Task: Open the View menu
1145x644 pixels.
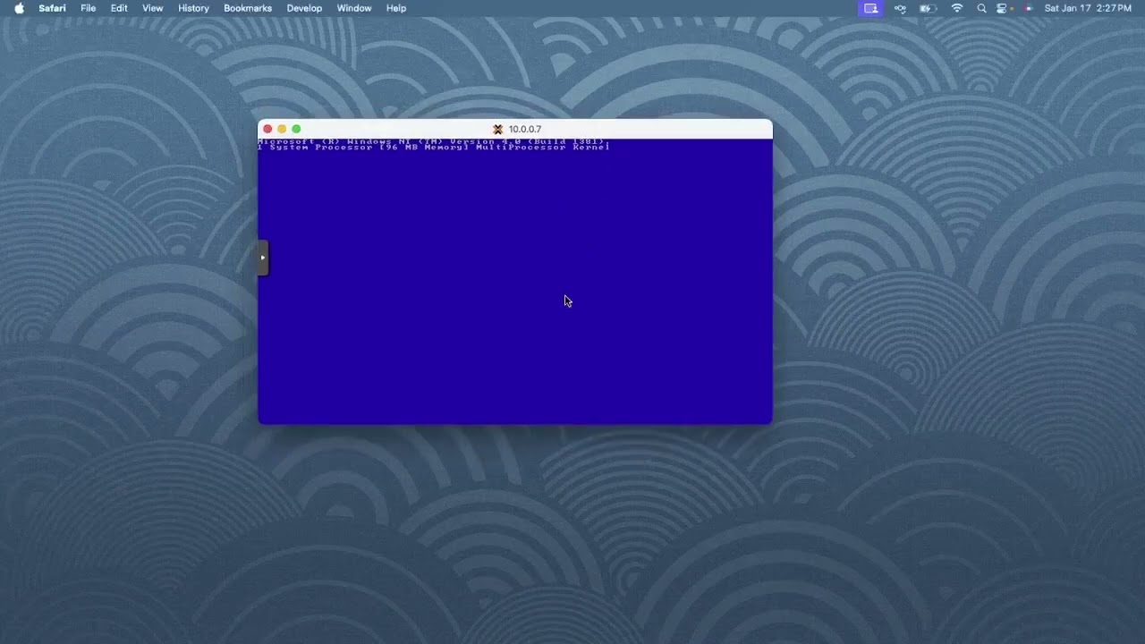Action: coord(153,8)
